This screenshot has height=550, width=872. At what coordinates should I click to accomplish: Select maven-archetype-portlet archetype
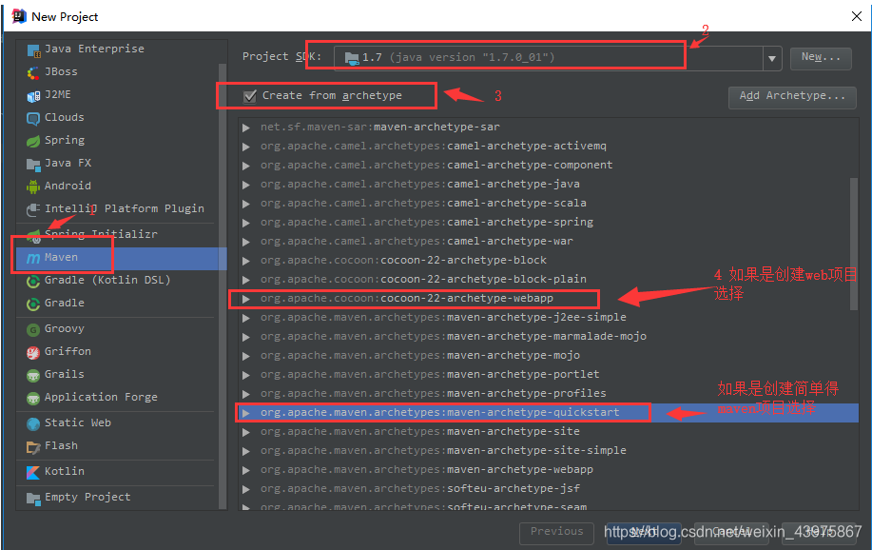point(430,375)
